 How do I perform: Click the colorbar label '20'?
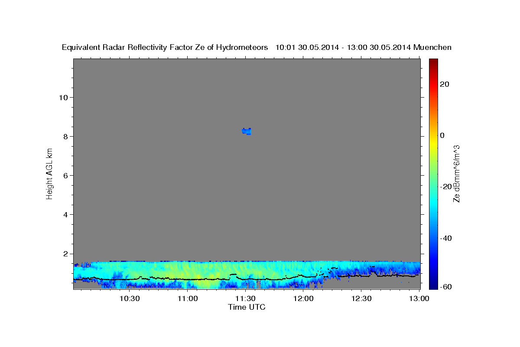pyautogui.click(x=445, y=84)
